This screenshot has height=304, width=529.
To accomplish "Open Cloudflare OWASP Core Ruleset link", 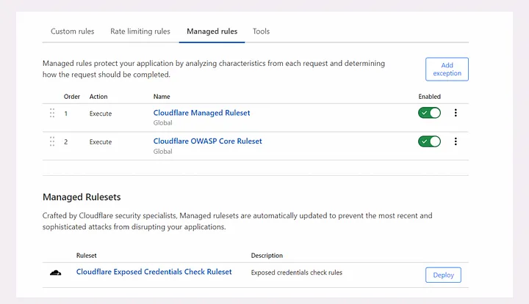I will click(207, 141).
